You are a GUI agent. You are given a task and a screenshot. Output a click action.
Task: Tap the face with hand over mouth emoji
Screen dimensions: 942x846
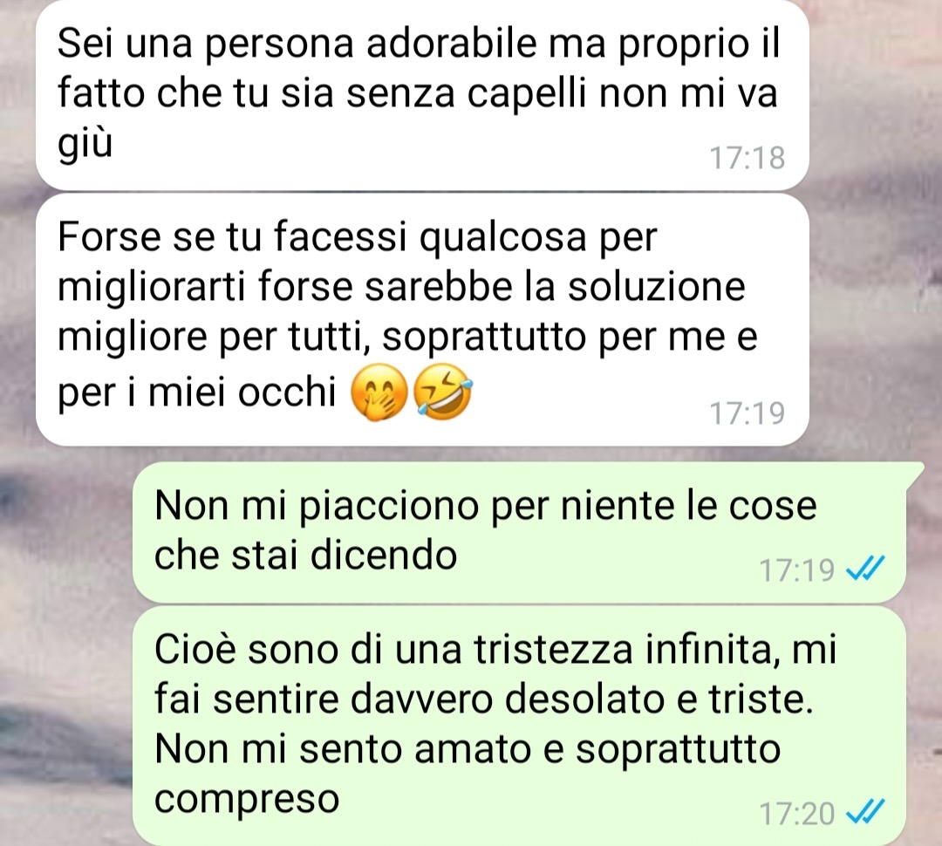379,392
